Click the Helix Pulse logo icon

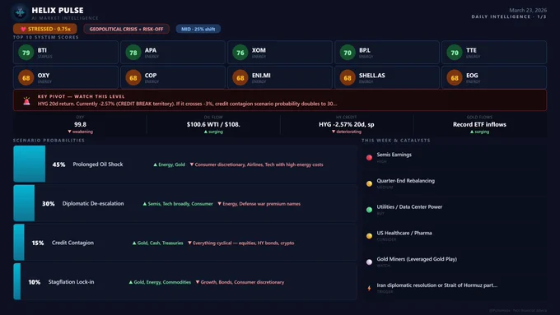20,12
